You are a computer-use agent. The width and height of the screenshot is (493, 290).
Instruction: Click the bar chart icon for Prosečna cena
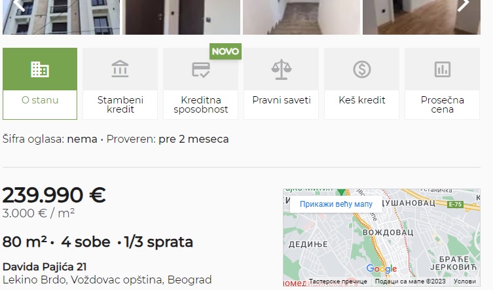[443, 69]
